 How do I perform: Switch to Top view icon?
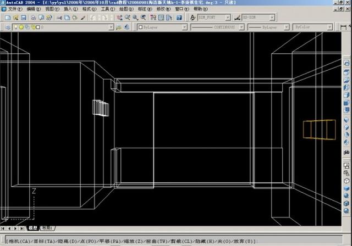[x=346, y=72]
